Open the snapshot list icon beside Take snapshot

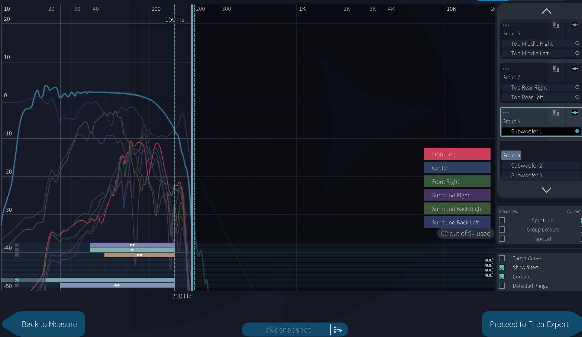[x=337, y=330]
